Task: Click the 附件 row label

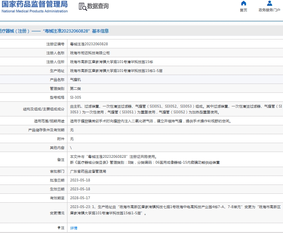Action: point(61,139)
